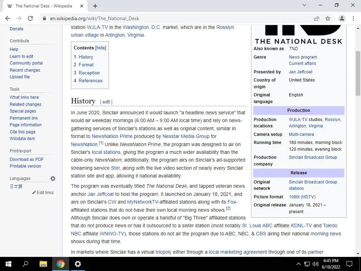This screenshot has height=271, width=361.
Task: Open the Wikidata item link
Action: tap(22, 138)
